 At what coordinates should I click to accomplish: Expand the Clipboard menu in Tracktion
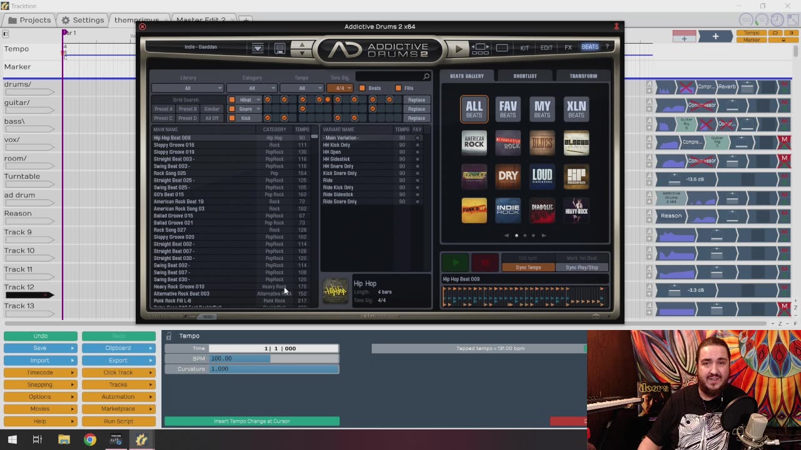point(118,348)
